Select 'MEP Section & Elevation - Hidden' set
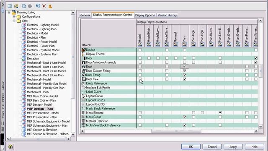This screenshot has width=268, height=151. point(48,134)
